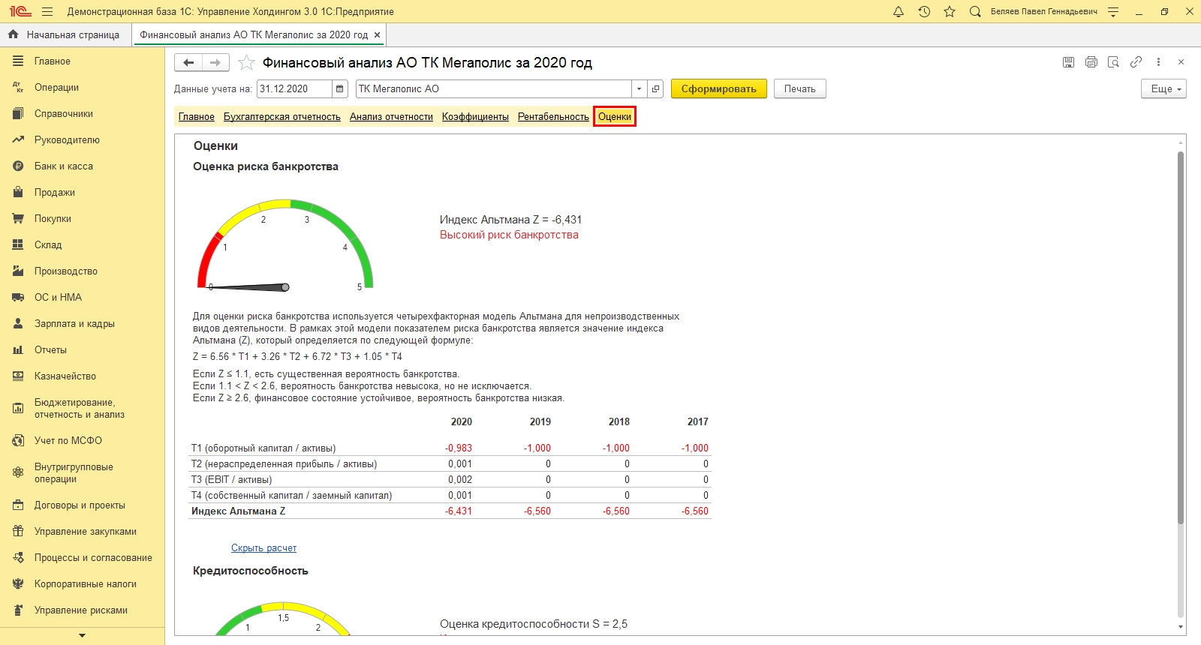The image size is (1201, 645).
Task: Open the Продажи section in sidebar
Action: click(83, 193)
